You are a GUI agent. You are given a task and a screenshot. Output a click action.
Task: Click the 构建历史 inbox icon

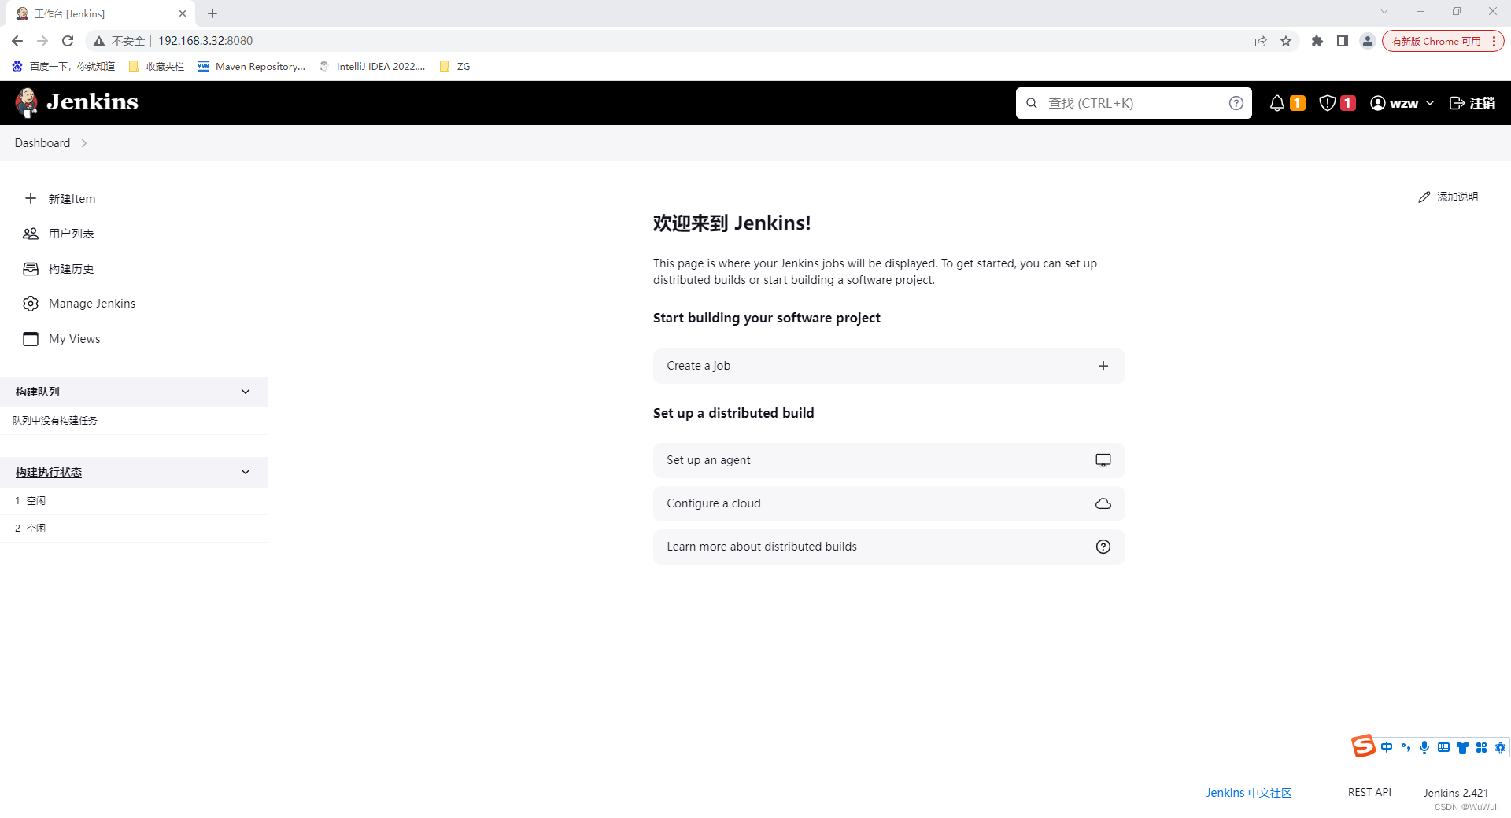31,269
